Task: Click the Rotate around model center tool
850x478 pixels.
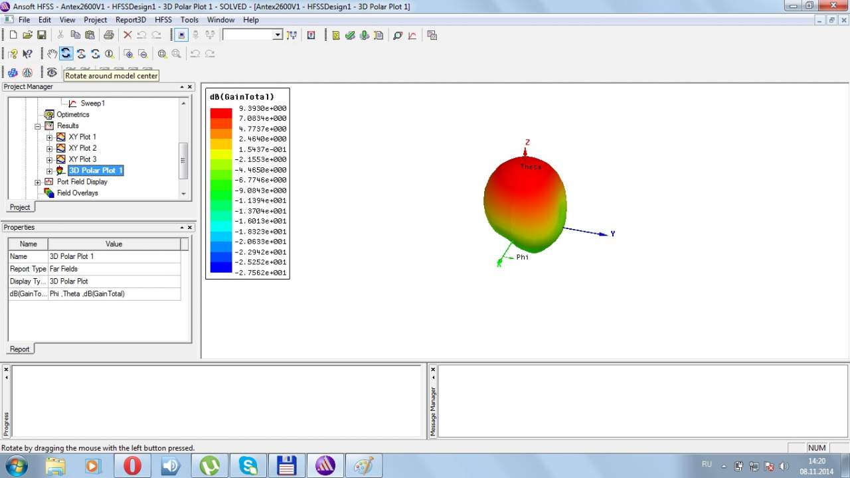Action: (66, 54)
